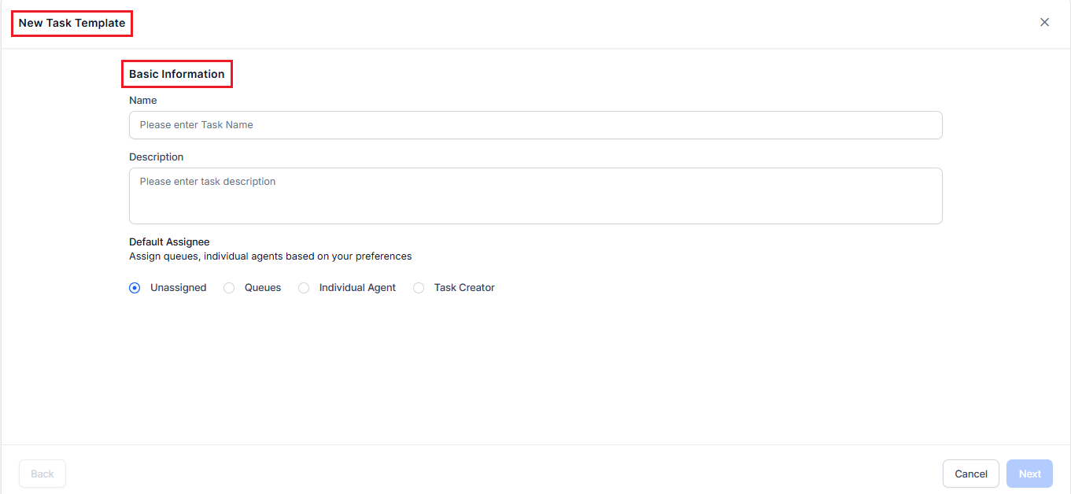Click the Basic Information heading
Screen dimensions: 1071x494
(177, 74)
